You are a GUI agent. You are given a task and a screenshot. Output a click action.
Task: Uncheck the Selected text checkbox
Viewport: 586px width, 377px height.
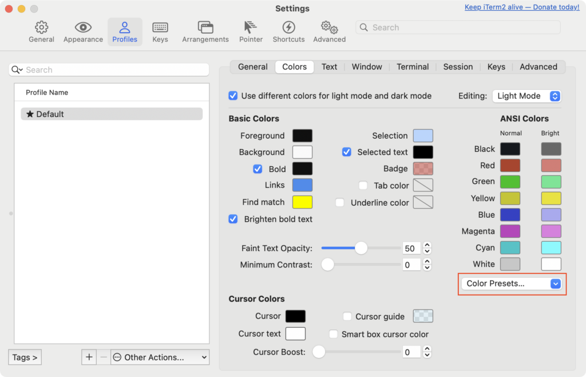[x=347, y=152]
